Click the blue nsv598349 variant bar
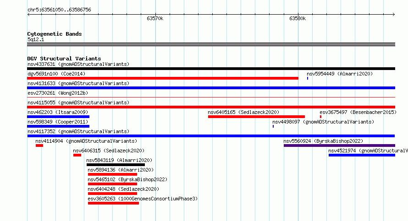 [x=58, y=126]
